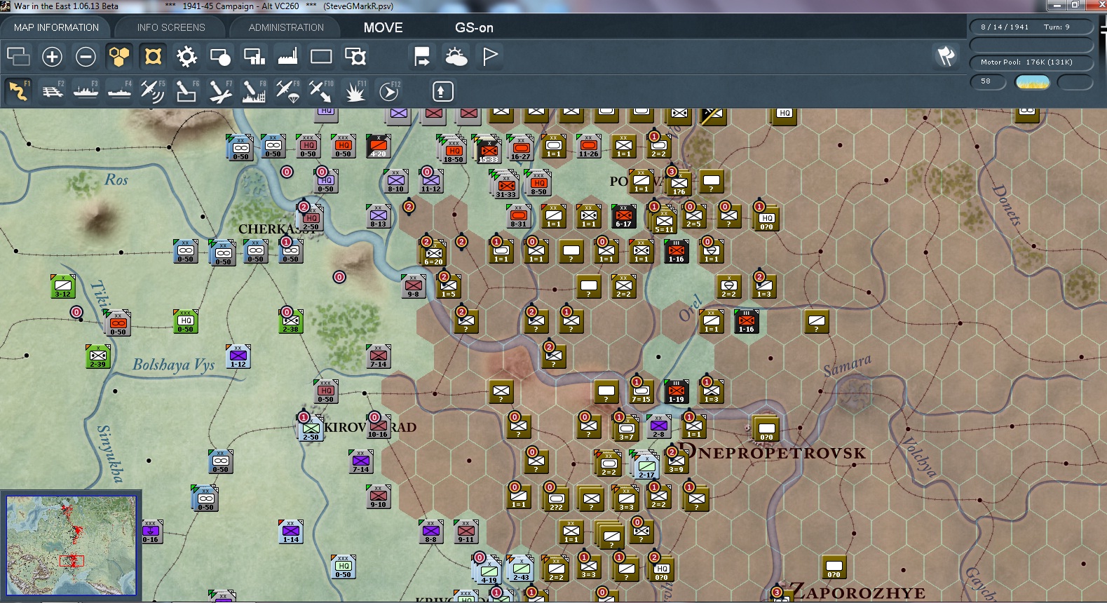Select the F10 air transfer mode
Screen dimensions: 1107x603
pos(321,90)
